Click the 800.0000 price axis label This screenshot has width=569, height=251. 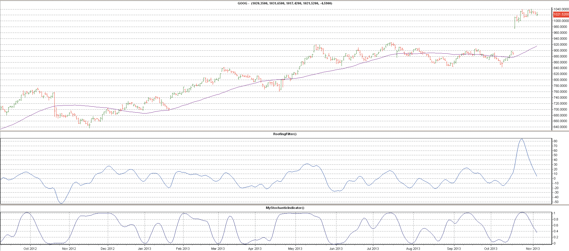(x=561, y=80)
